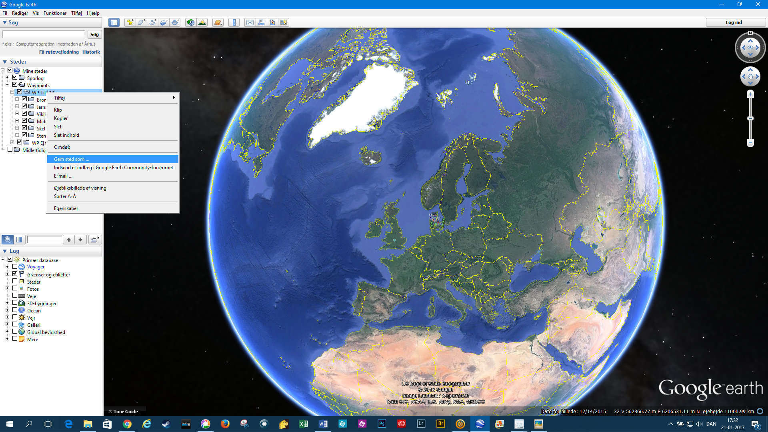Click the hand icon in move joystick
This screenshot has height=432, width=768.
750,76
